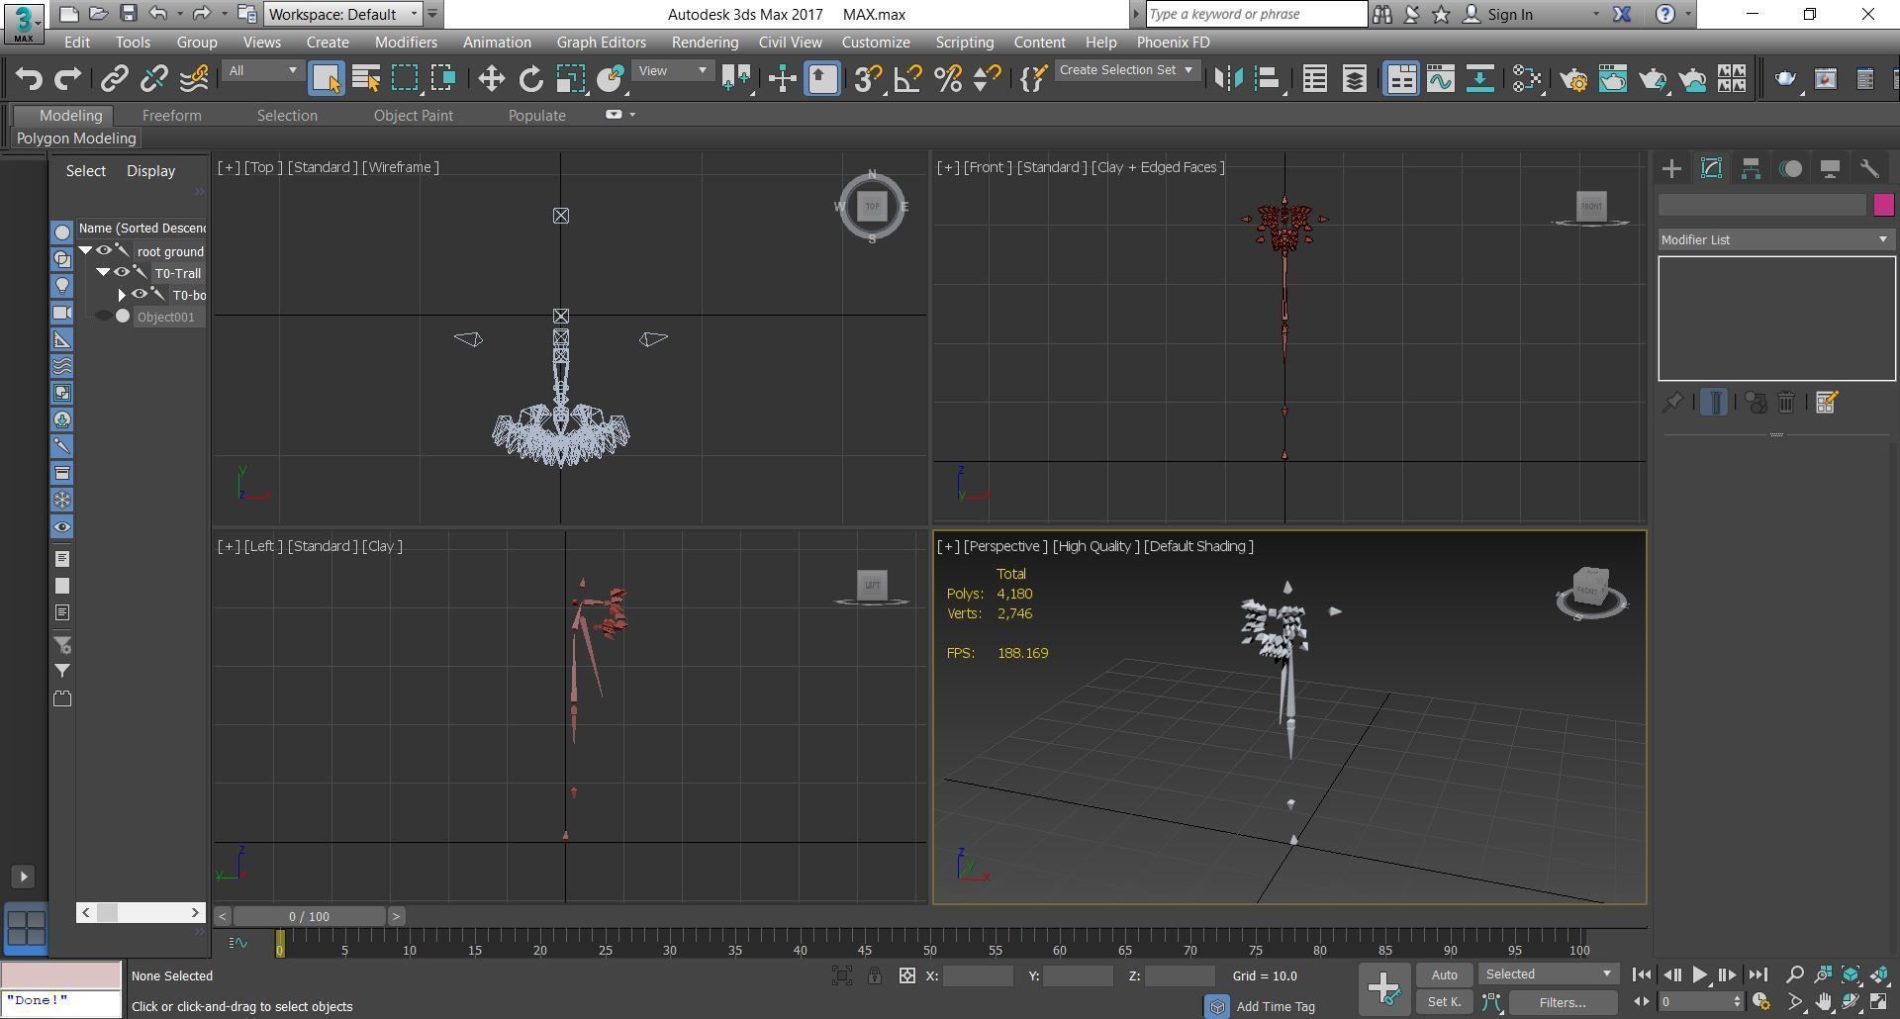Switch to Create command panel tab
This screenshot has height=1019, width=1900.
click(1671, 169)
